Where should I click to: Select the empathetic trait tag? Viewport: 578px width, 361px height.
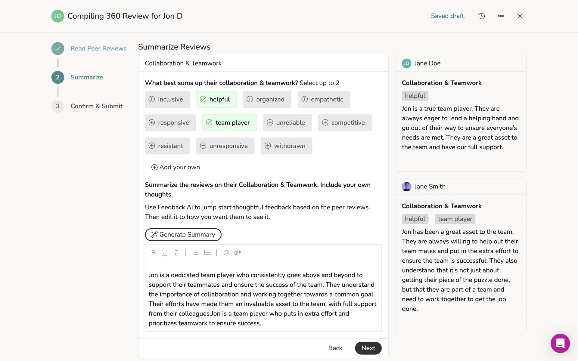point(324,99)
